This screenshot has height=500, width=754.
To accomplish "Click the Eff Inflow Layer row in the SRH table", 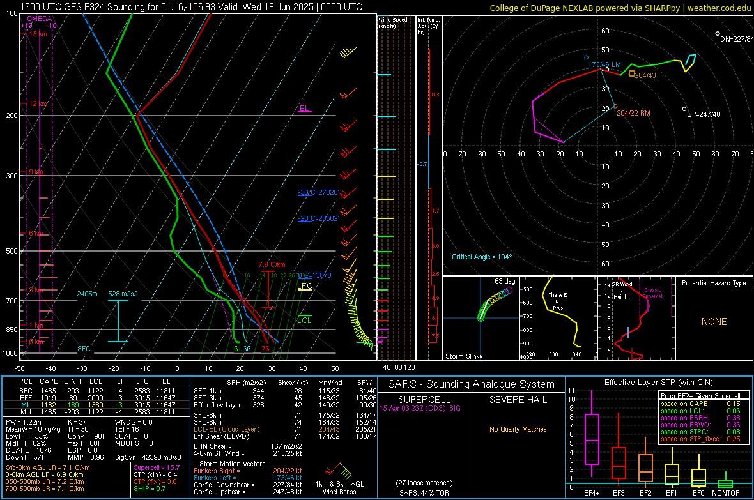I will (x=285, y=405).
